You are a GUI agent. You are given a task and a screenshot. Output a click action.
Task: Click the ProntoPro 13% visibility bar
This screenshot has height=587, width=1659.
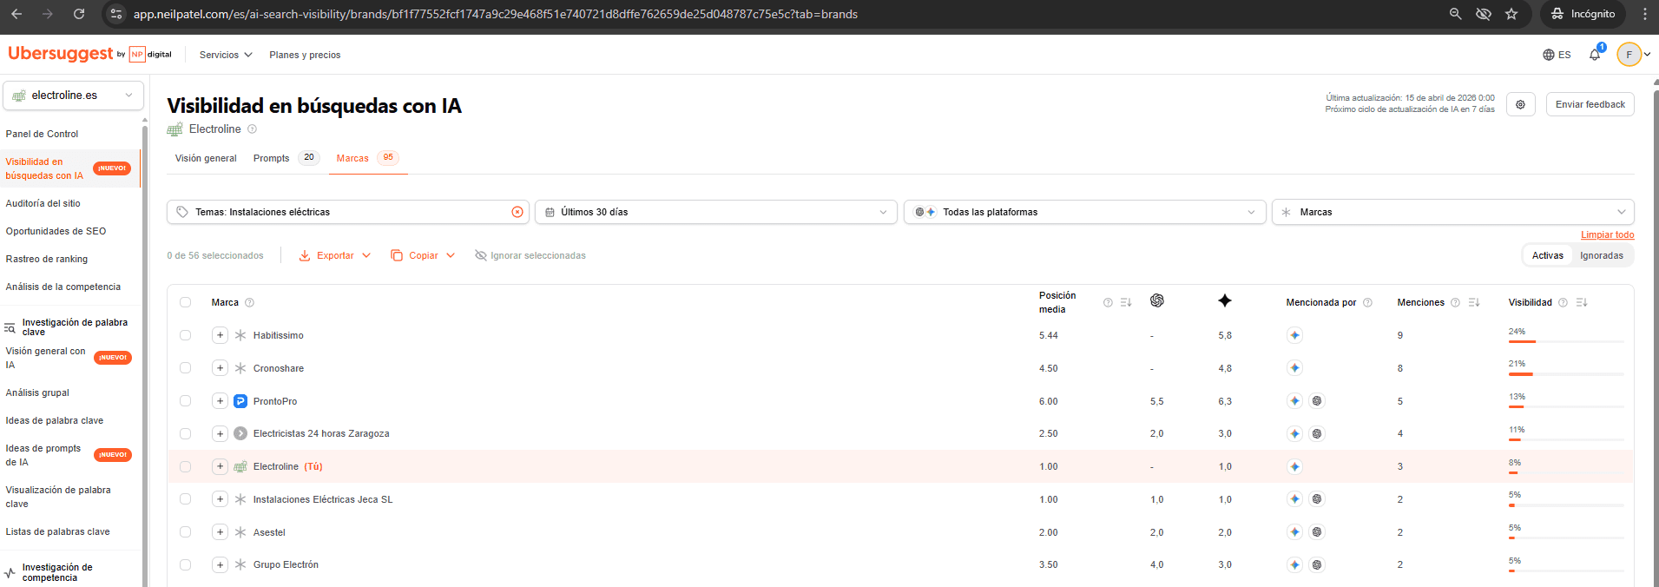pos(1565,407)
